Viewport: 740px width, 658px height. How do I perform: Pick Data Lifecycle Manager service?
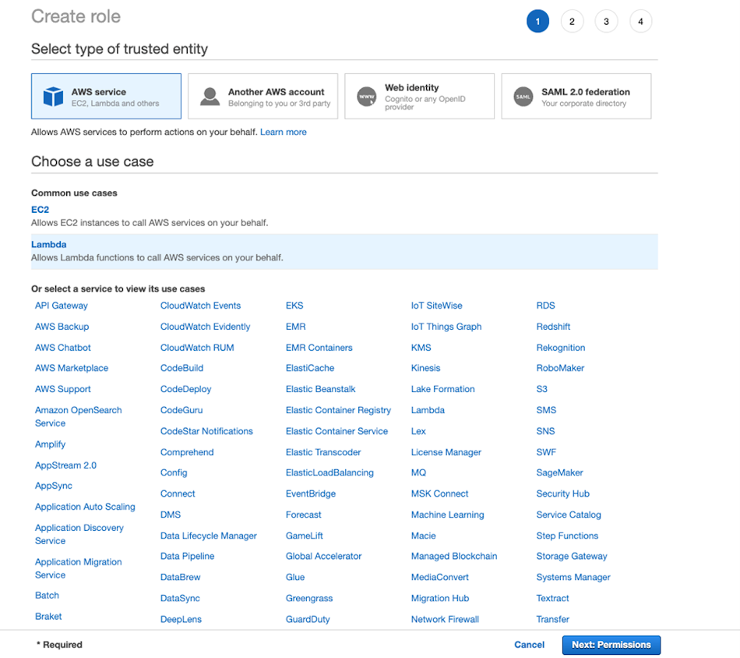209,536
